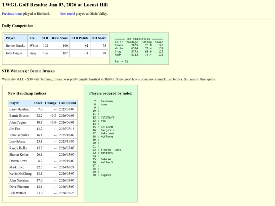The height and width of the screenshot is (206, 275).
Task: Click the Index column header
Action: click(38, 103)
